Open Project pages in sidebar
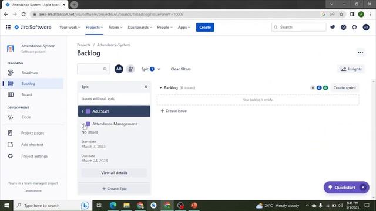376x211 pixels. coord(33,133)
